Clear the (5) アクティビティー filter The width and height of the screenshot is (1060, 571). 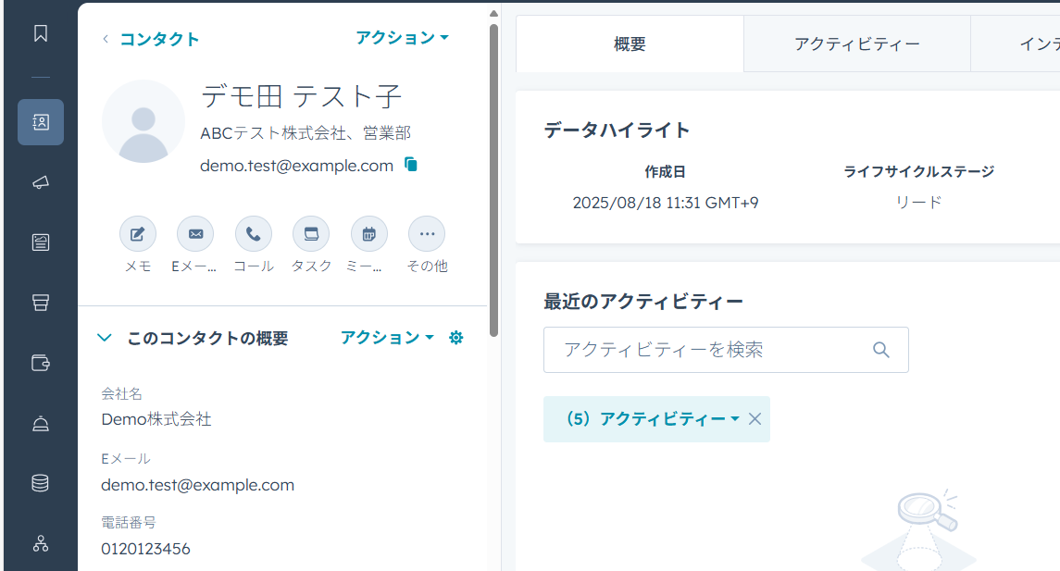(755, 419)
